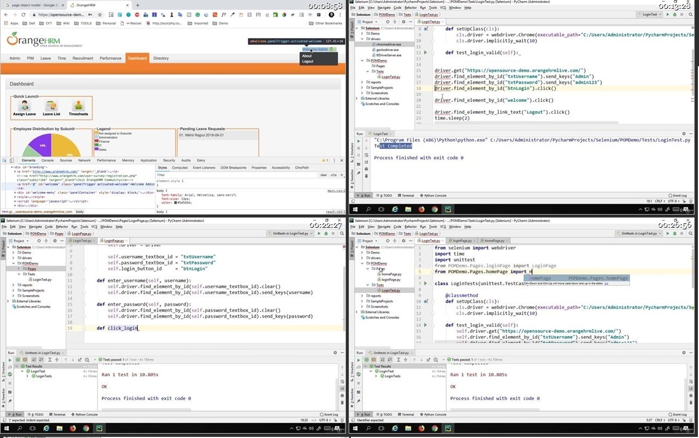This screenshot has width=699, height=438.
Task: Click Project panel gear icon in homePage.py PyCharm window
Action: [403, 241]
